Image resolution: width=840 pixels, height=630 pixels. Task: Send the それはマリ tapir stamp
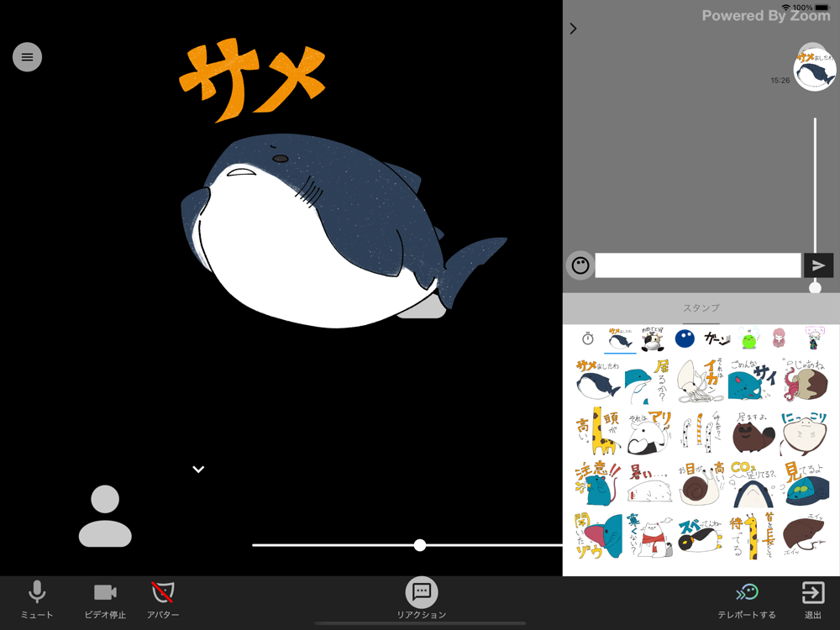[x=649, y=432]
